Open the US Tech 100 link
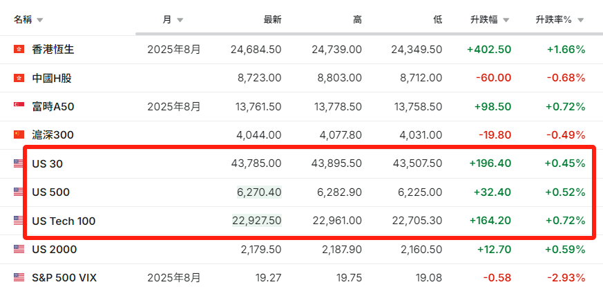Image resolution: width=603 pixels, height=289 pixels. pyautogui.click(x=64, y=221)
